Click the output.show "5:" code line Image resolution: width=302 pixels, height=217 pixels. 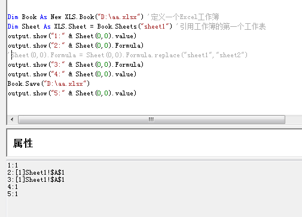[72, 93]
